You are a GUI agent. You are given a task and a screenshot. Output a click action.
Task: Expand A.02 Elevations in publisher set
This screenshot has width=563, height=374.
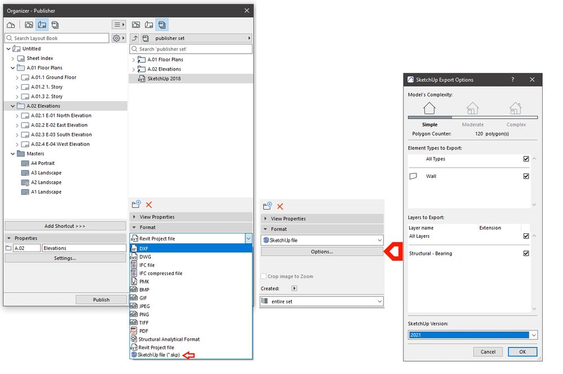pos(134,69)
